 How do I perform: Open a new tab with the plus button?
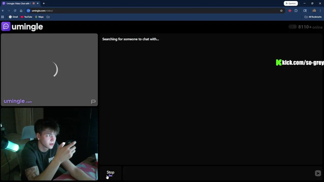pos(44,4)
